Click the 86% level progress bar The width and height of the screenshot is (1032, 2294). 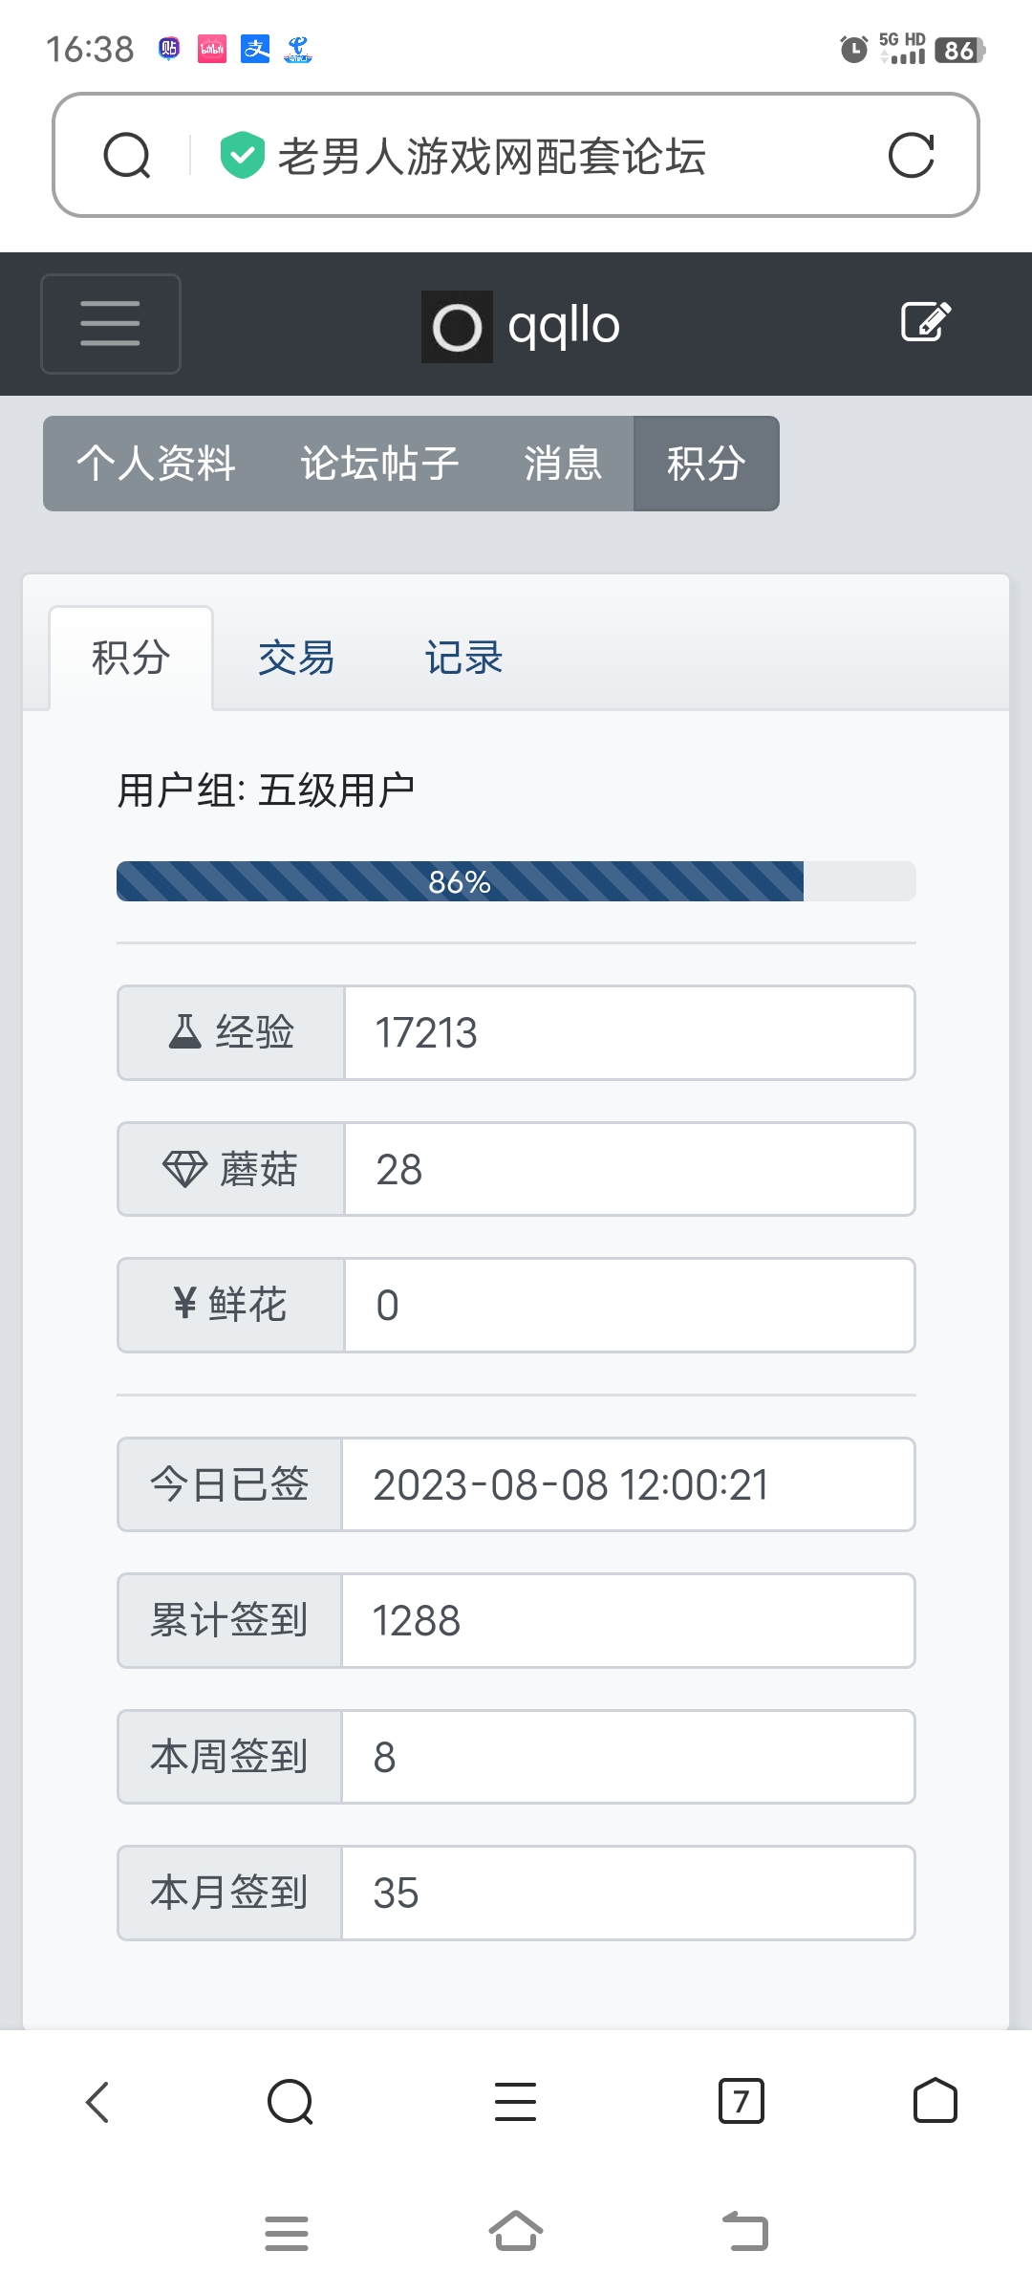point(516,881)
